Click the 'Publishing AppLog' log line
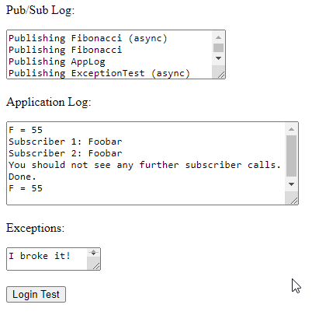This screenshot has width=319, height=315. tap(57, 61)
